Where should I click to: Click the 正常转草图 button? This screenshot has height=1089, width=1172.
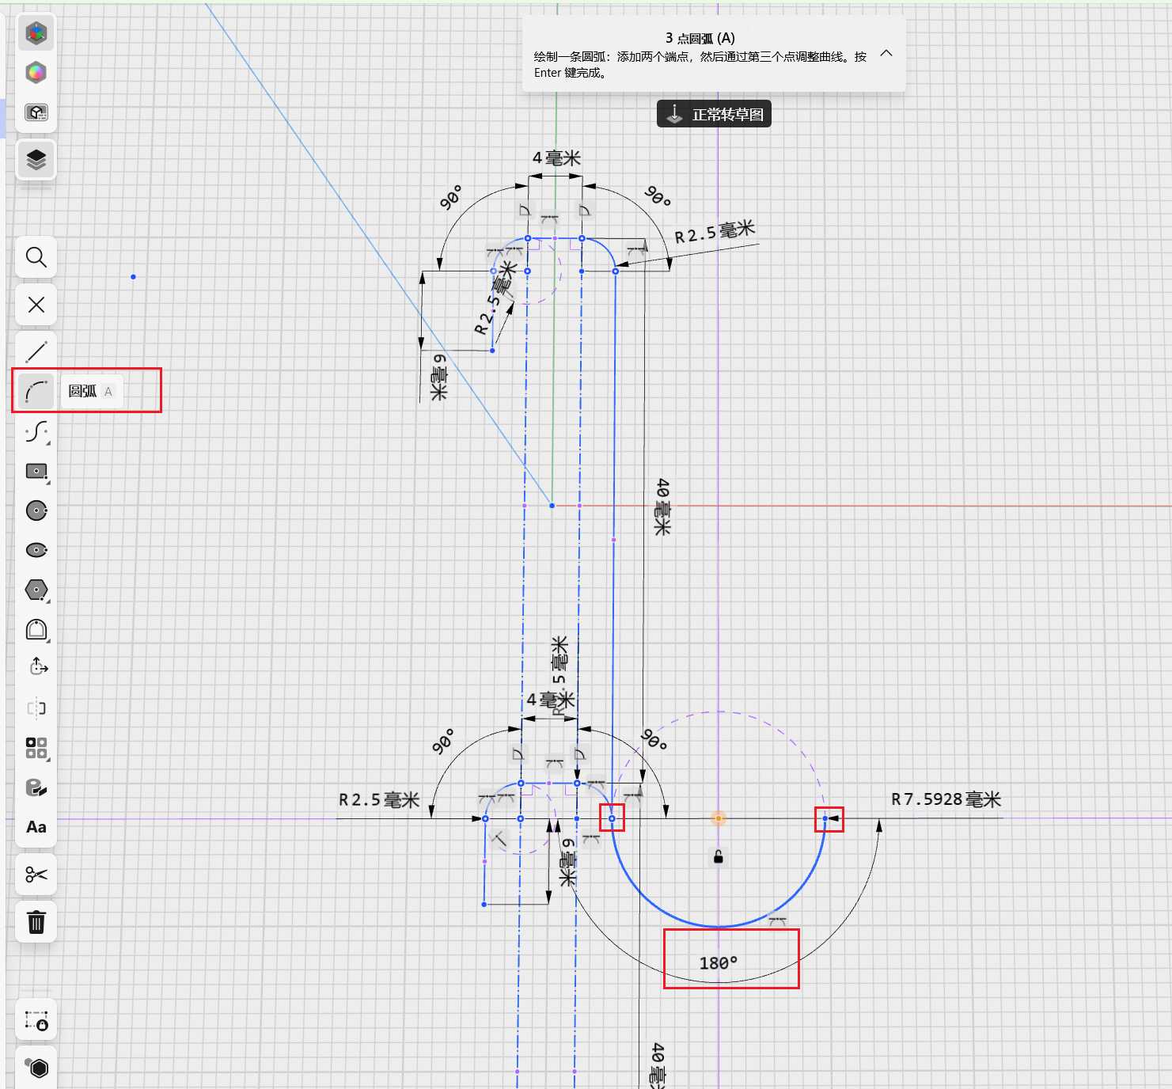[x=714, y=114]
